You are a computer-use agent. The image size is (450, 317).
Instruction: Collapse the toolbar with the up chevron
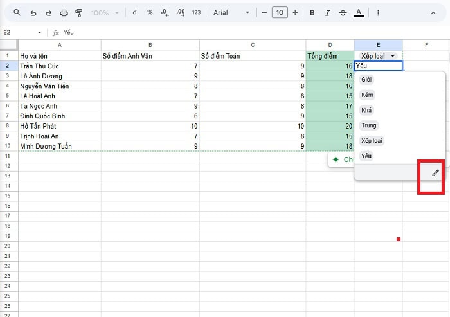432,12
